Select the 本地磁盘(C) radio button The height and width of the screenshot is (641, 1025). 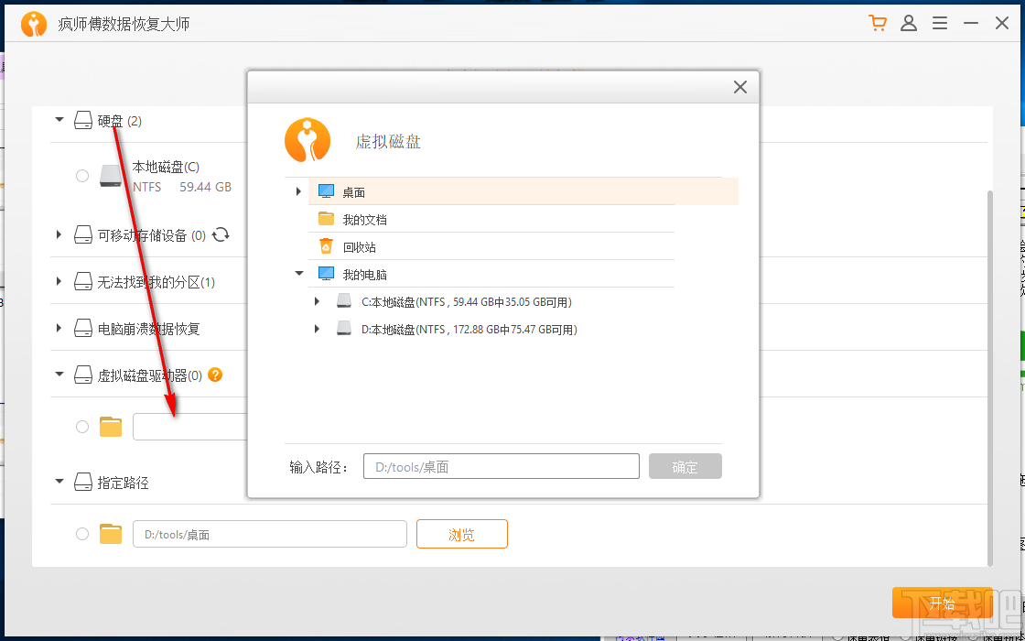coord(82,176)
